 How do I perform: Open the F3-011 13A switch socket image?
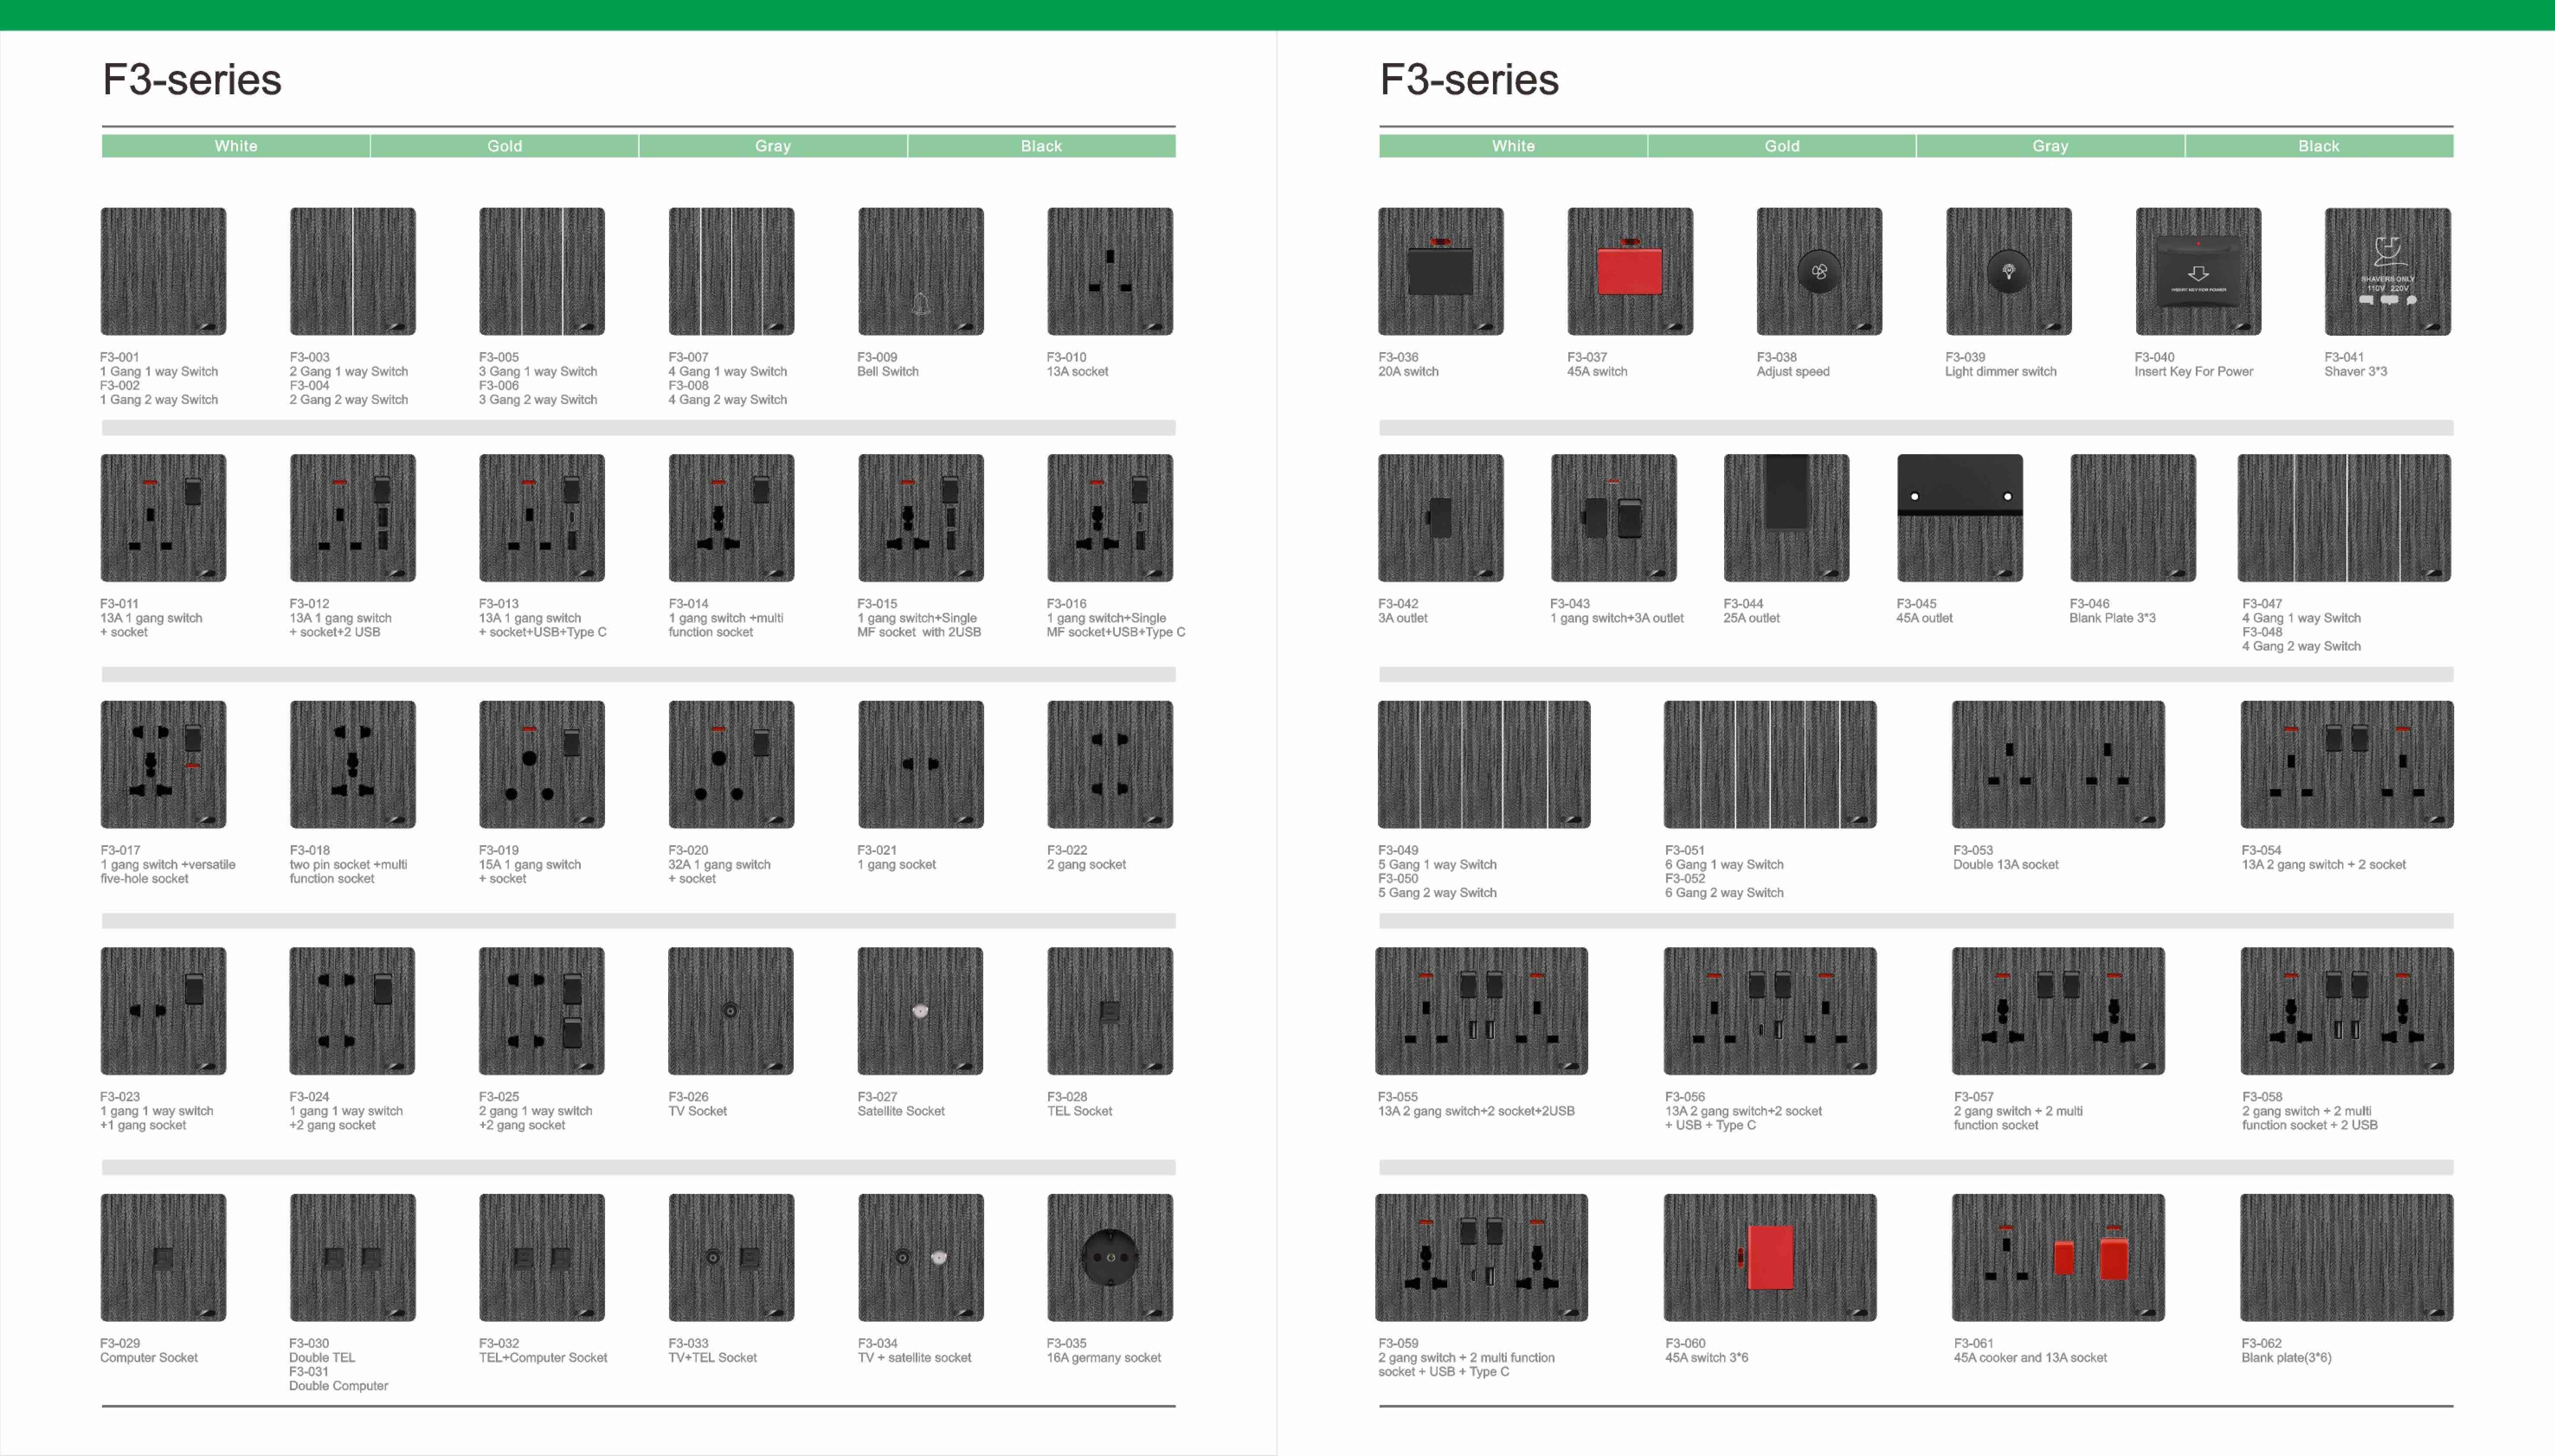coord(163,518)
